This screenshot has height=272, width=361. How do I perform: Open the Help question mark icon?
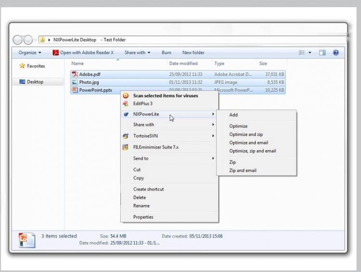(x=335, y=53)
